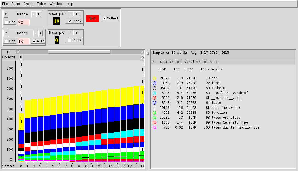Toggle the X Grid checkbox

point(10,22)
